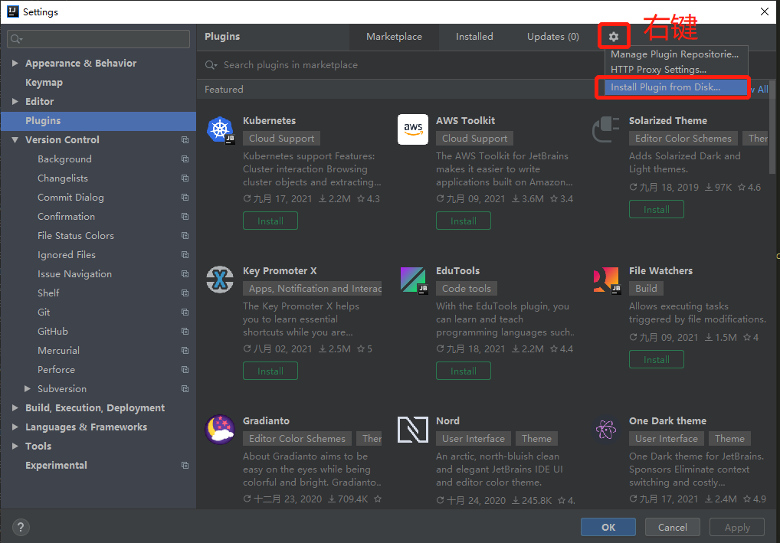780x543 pixels.
Task: Click the AWS Toolkit plugin logo
Action: (413, 129)
